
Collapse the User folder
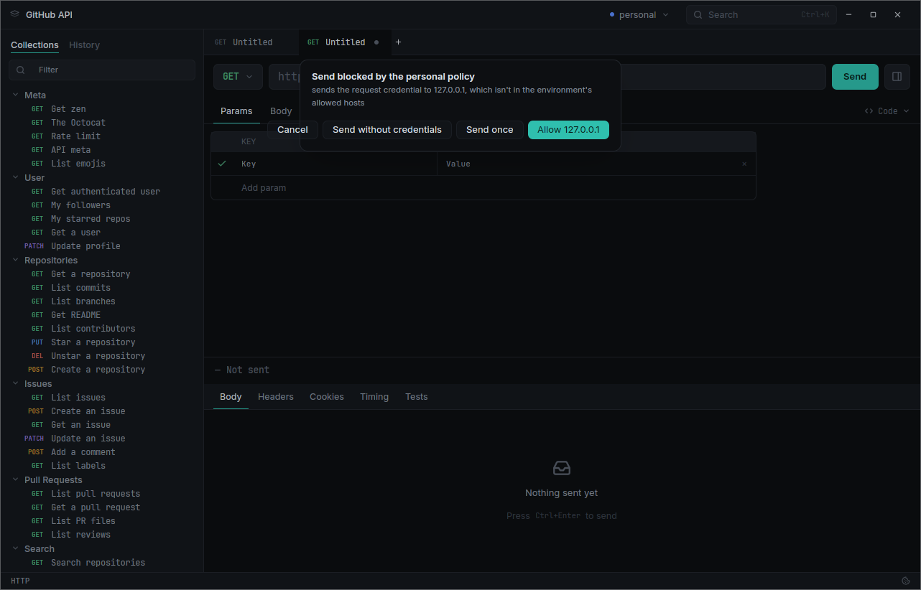pos(16,177)
